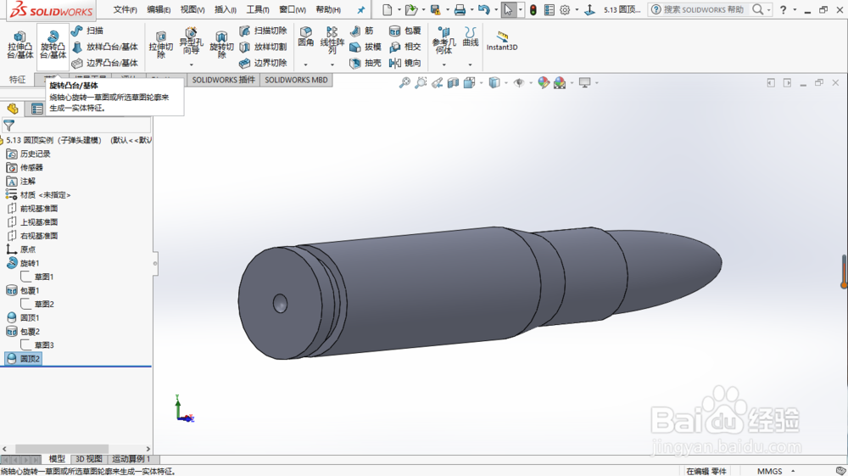Open the Curves (曲线) tool
848x476 pixels.
471,36
